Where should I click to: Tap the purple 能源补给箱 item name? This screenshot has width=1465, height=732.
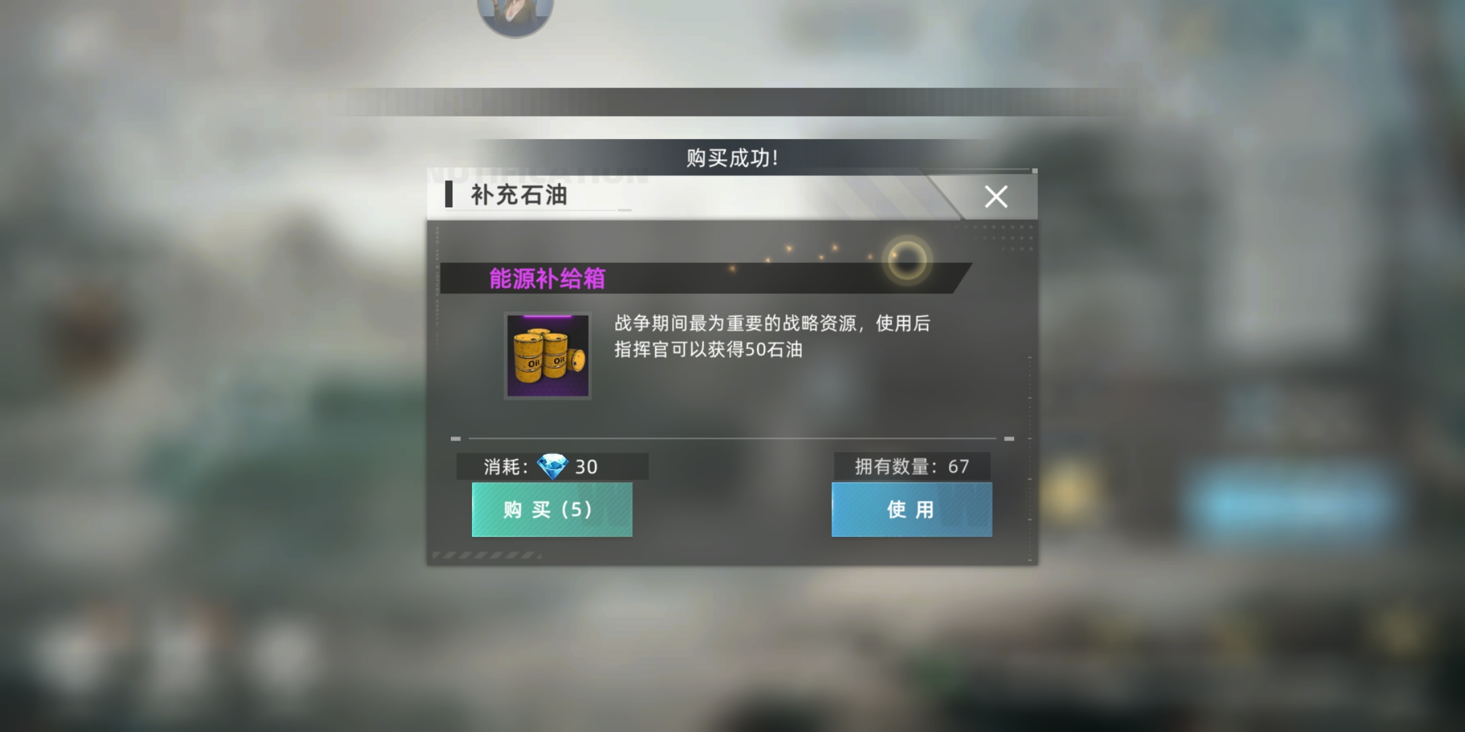coord(547,279)
